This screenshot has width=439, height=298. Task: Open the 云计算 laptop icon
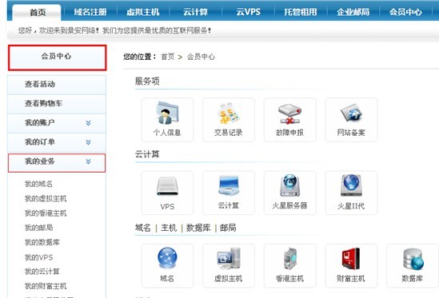click(229, 185)
